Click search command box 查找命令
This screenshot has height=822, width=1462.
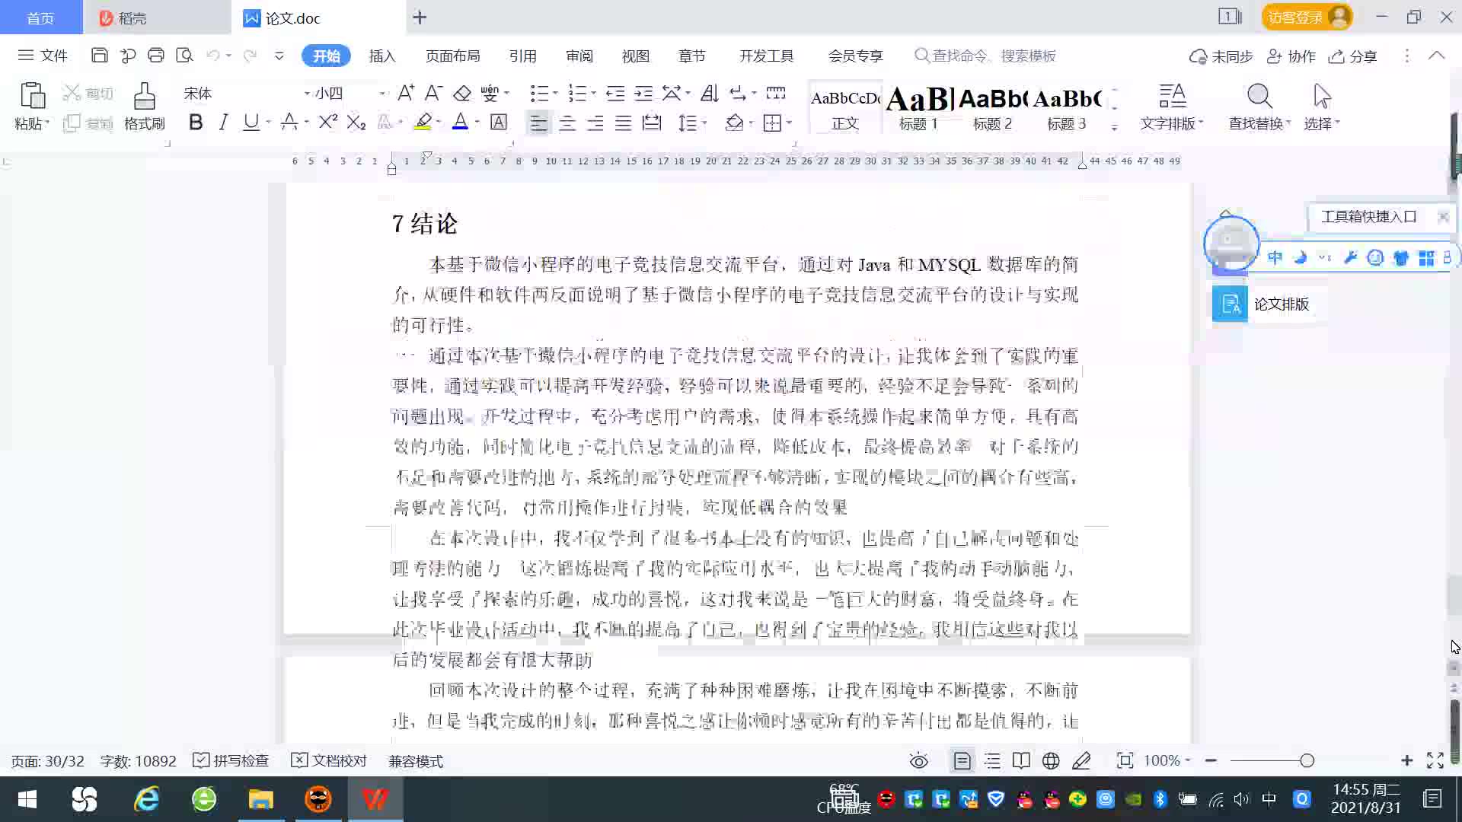point(985,56)
